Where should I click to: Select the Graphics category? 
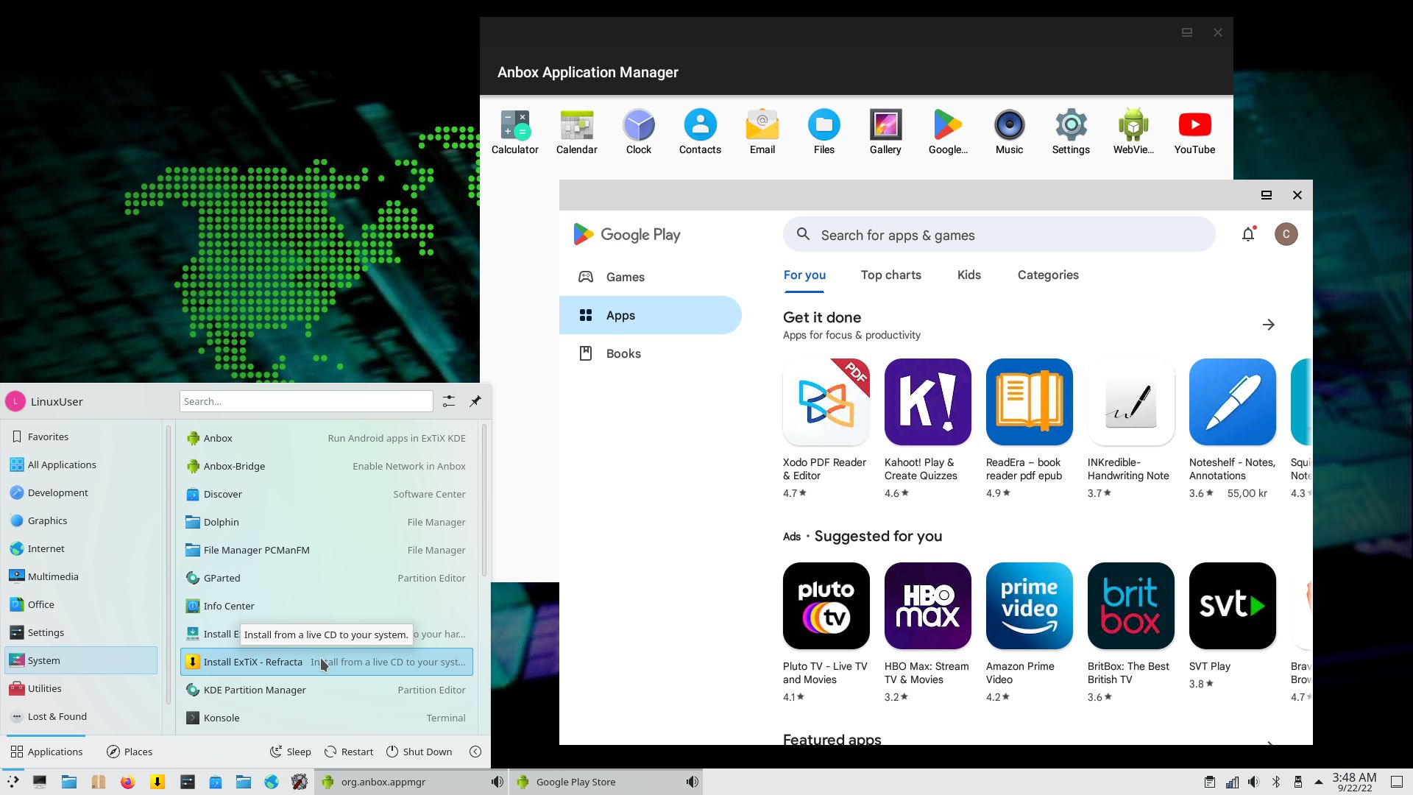point(81,520)
